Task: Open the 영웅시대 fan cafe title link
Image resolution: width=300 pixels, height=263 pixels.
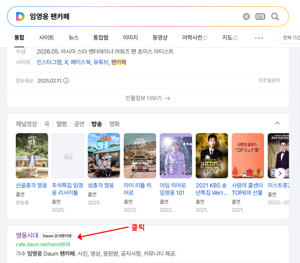Action: [27, 235]
